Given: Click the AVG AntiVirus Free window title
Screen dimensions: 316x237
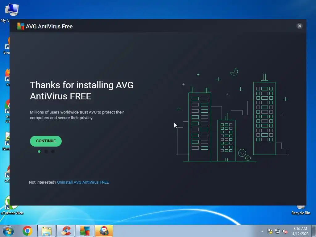Looking at the screenshot, I should 49,27.
